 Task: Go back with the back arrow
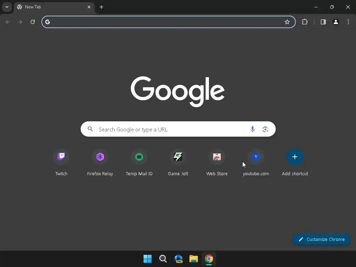(x=8, y=22)
